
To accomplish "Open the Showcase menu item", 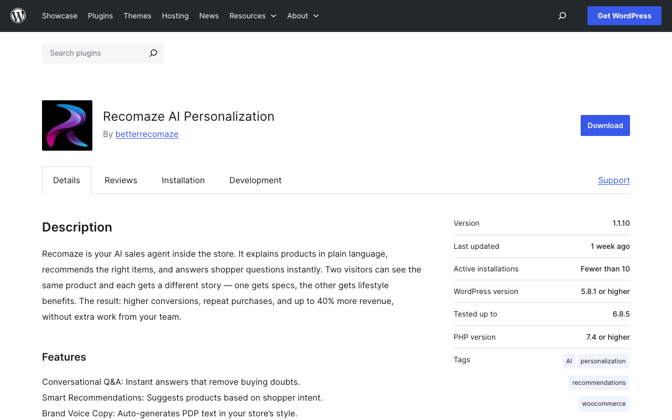I will point(60,16).
